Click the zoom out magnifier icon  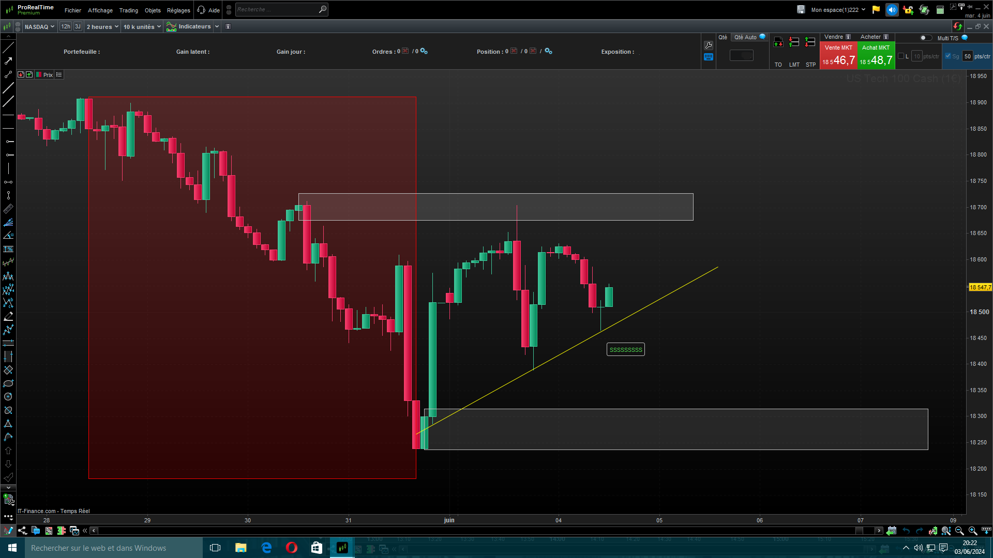[959, 531]
